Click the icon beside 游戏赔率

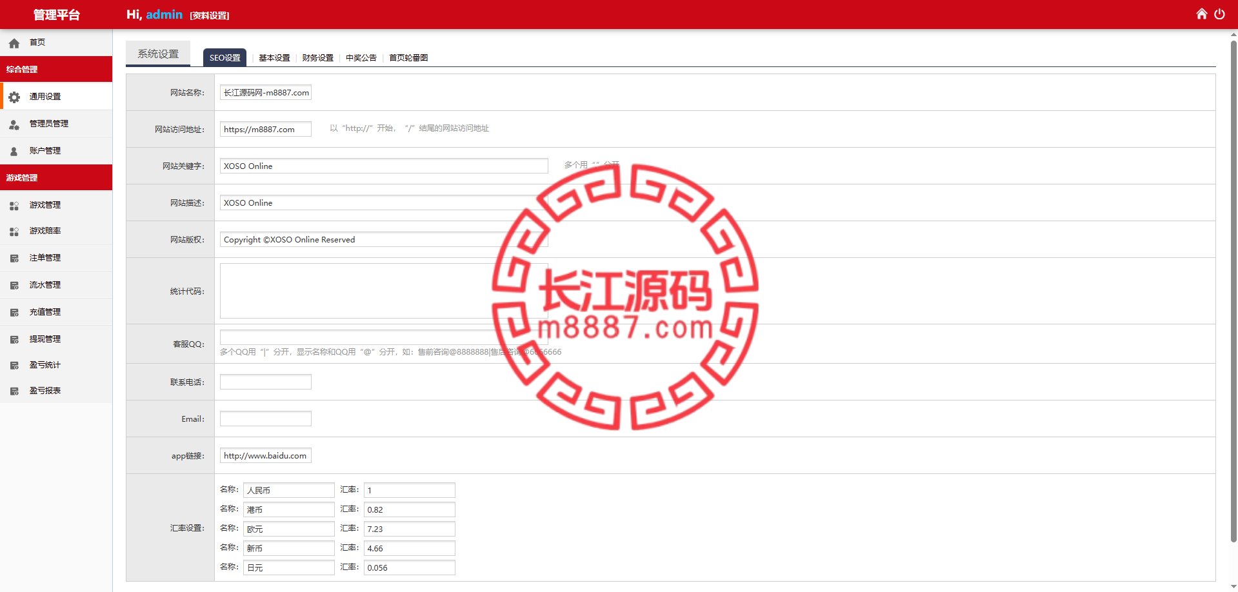pyautogui.click(x=14, y=232)
